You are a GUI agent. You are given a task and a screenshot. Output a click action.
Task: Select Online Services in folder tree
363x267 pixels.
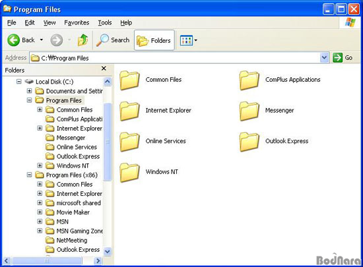tap(77, 147)
